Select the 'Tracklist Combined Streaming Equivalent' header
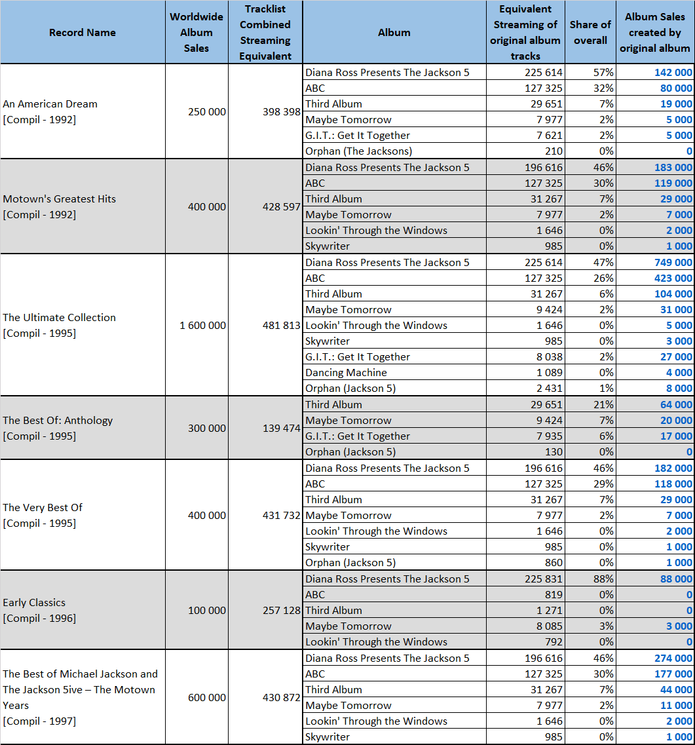The image size is (695, 745). click(x=265, y=32)
